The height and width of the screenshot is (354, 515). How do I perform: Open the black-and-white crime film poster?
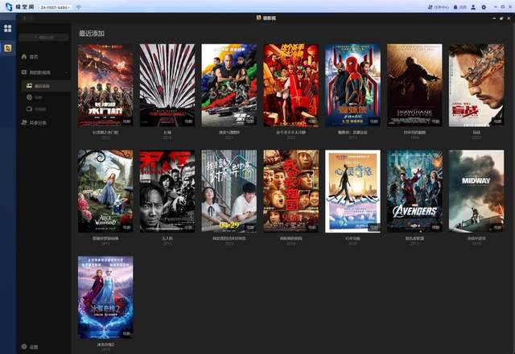(167, 191)
